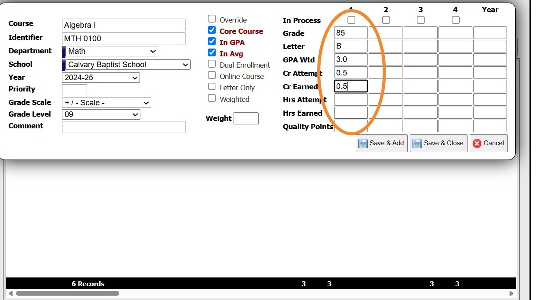Enable the Letter Only checkbox
The image size is (536, 300).
[212, 86]
